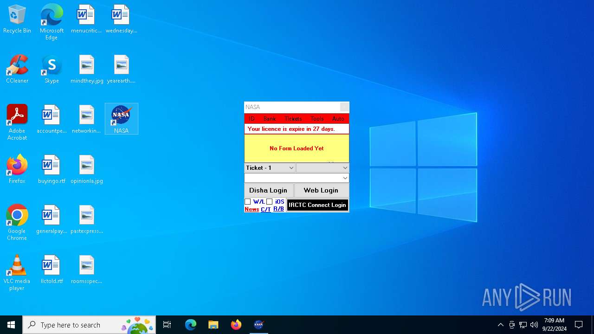Open Task View from the taskbar
The image size is (594, 334).
coord(167,325)
